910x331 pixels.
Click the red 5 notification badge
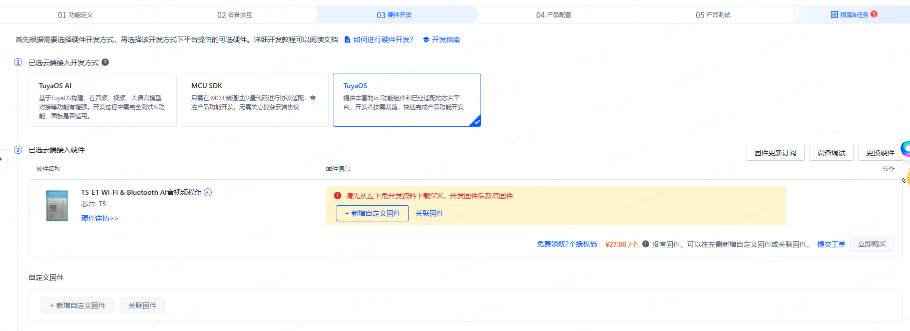[x=874, y=14]
